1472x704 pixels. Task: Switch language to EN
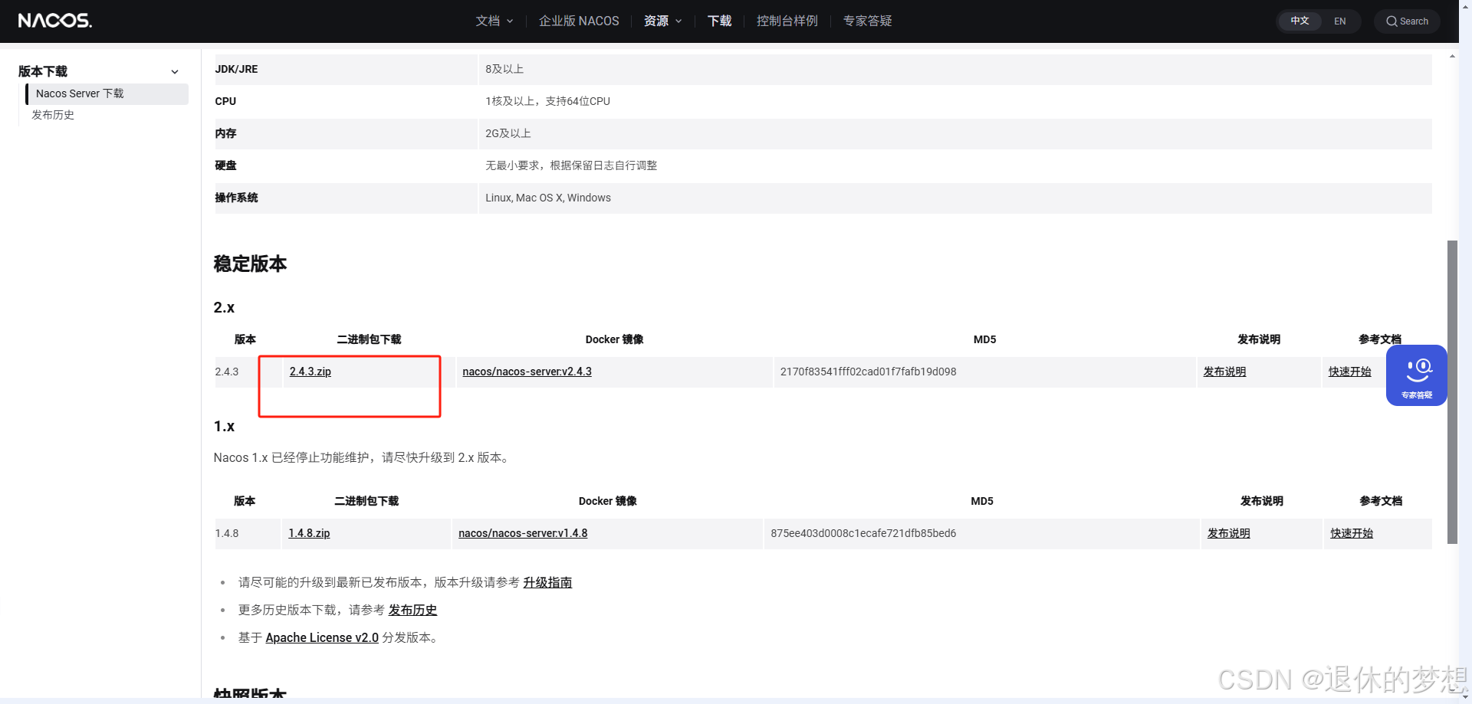(x=1339, y=21)
